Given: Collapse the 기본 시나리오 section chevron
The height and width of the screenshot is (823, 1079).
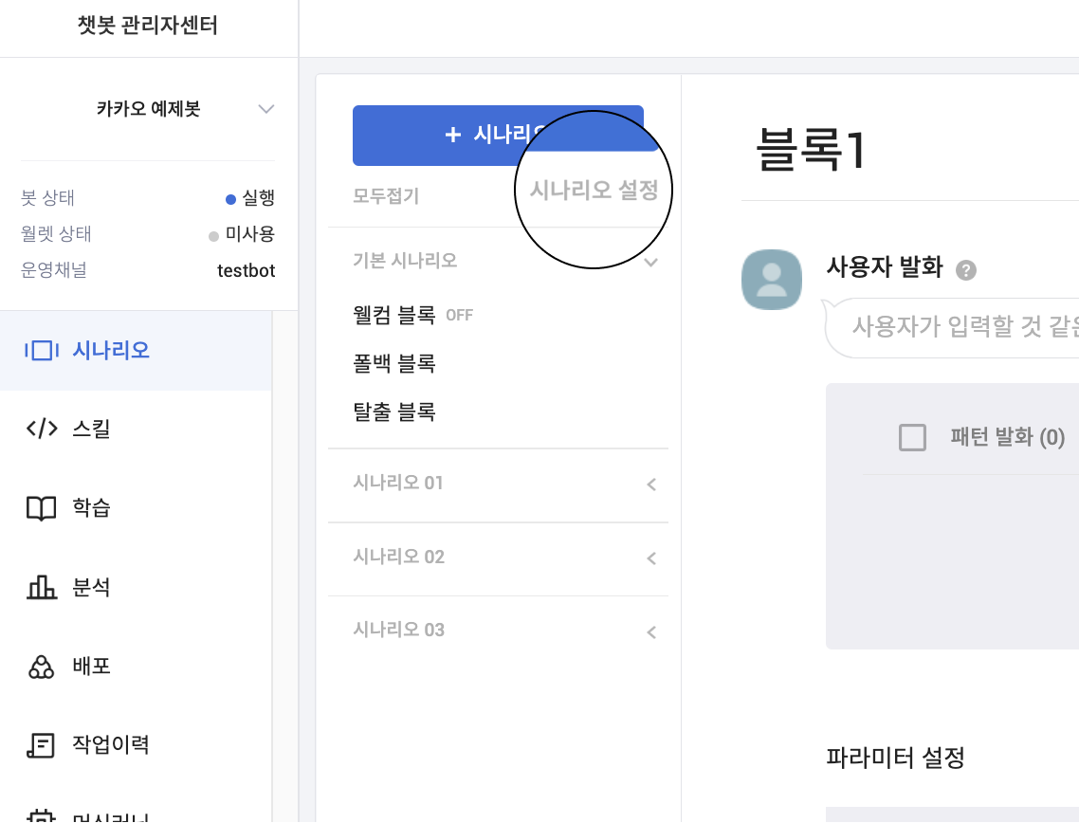Looking at the screenshot, I should pos(651,263).
